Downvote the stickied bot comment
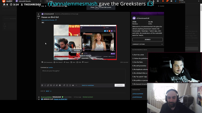The image size is (202, 113). 39,99
